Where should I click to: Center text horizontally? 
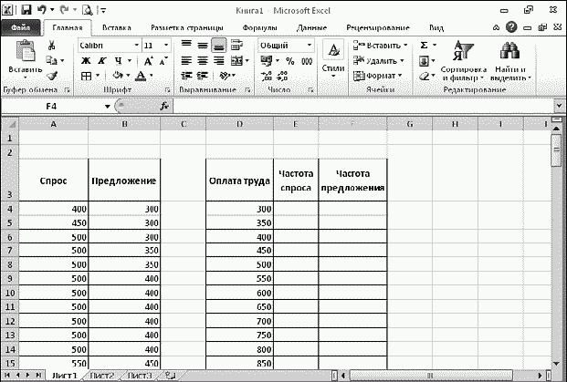(203, 61)
